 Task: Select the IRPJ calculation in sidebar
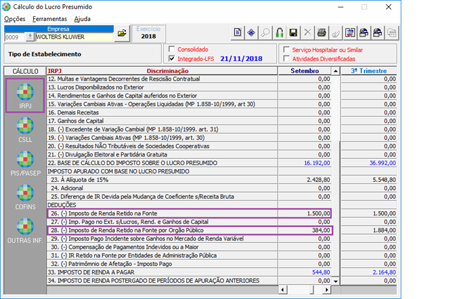click(x=25, y=95)
